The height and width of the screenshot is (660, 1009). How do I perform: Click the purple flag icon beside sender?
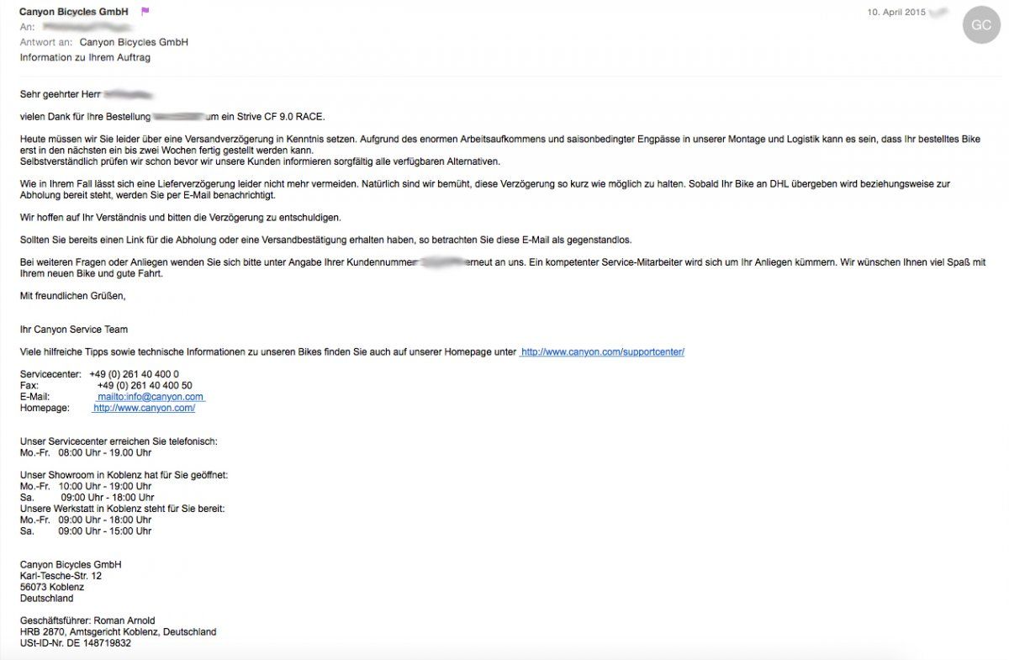(x=145, y=12)
